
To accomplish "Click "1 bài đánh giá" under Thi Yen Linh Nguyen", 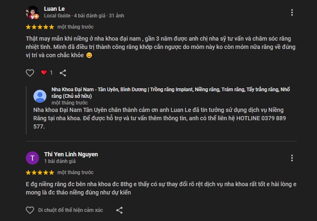I will coord(60,161).
